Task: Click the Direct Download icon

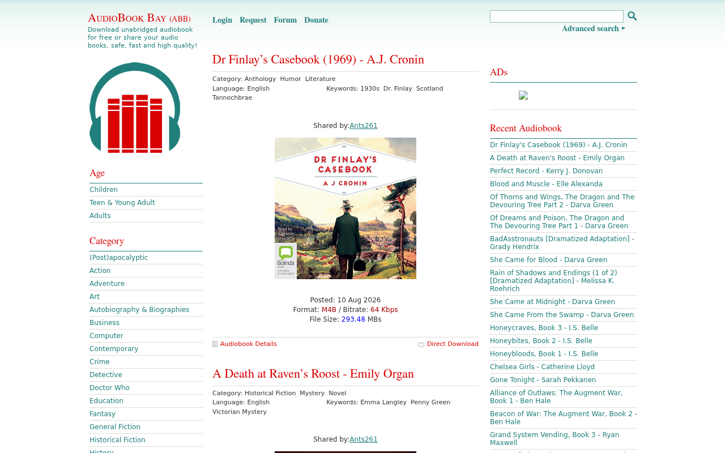Action: click(x=421, y=344)
